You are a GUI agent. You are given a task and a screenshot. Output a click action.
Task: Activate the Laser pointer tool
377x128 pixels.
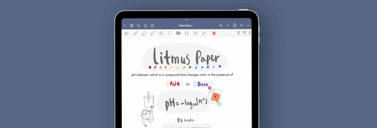click(204, 33)
